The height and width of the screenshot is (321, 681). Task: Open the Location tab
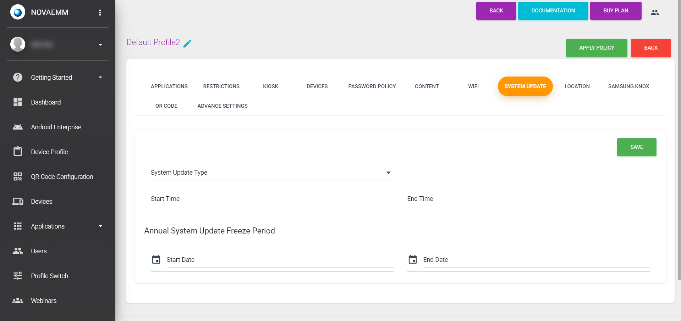pyautogui.click(x=577, y=86)
